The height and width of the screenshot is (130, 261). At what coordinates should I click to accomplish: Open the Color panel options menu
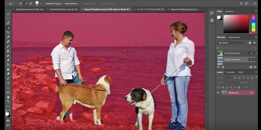pyautogui.click(x=256, y=11)
